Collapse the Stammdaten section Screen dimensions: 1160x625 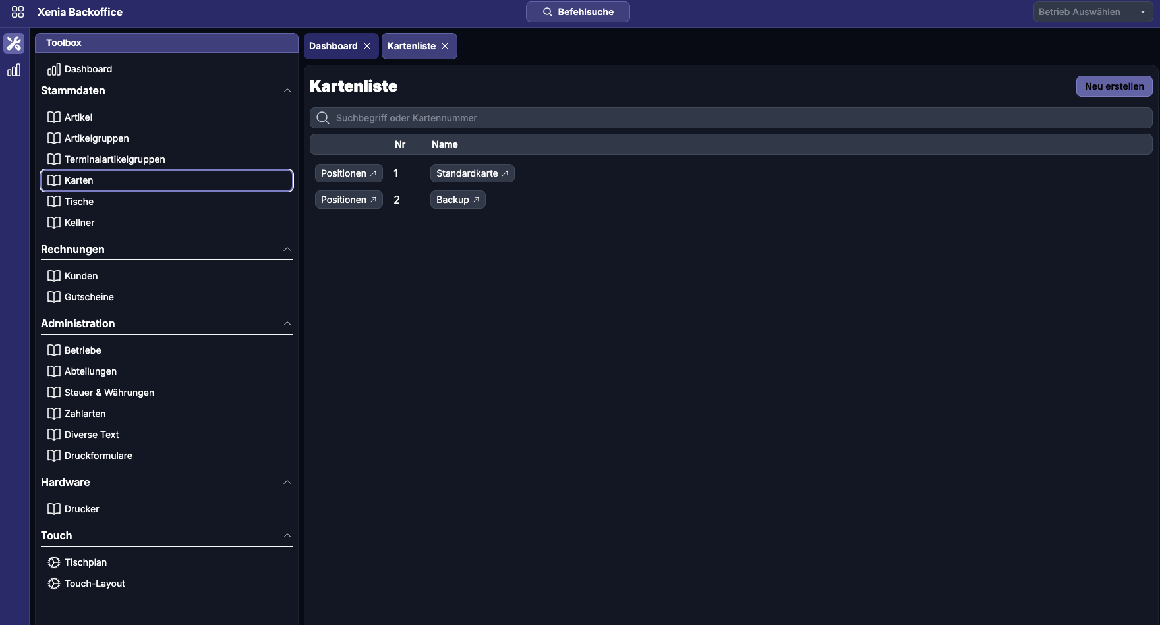tap(287, 91)
